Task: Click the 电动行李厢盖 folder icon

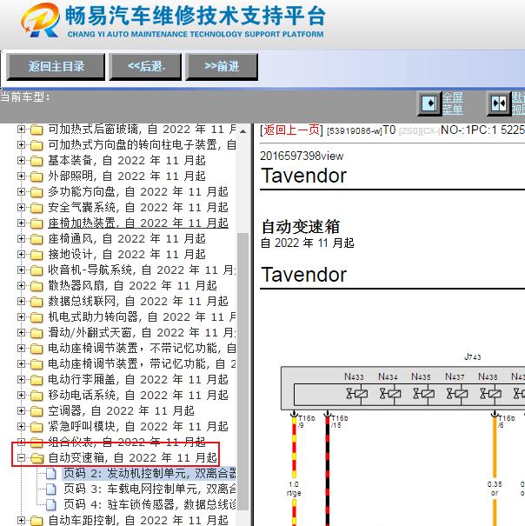Action: (x=37, y=380)
